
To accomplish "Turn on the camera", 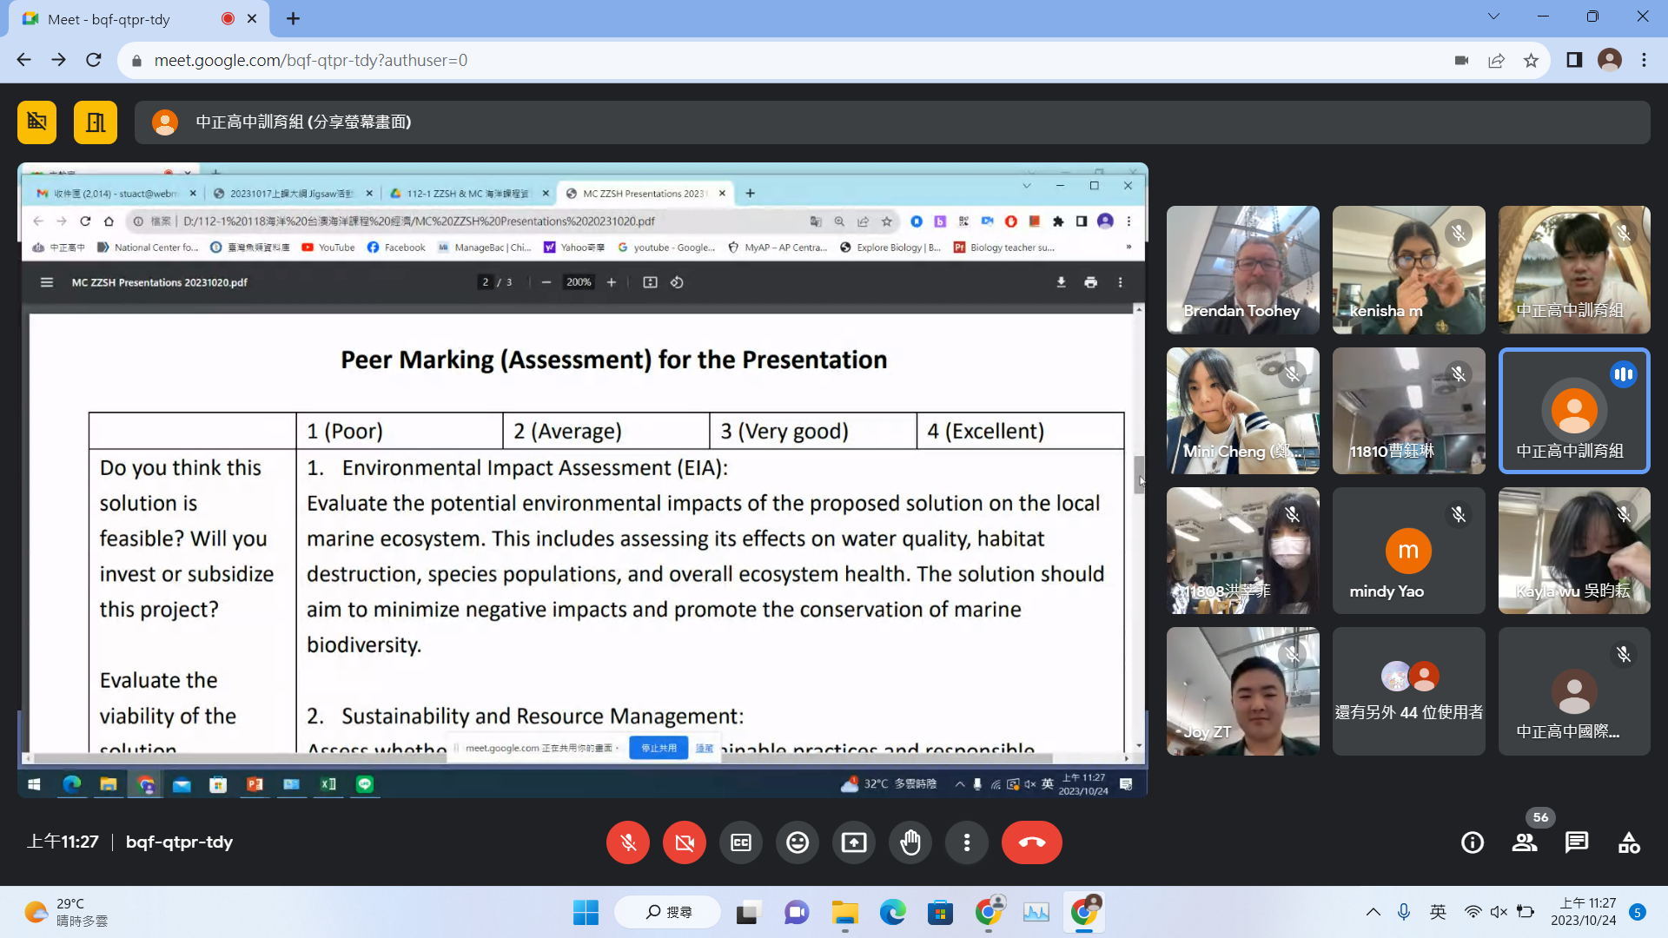I will click(685, 842).
